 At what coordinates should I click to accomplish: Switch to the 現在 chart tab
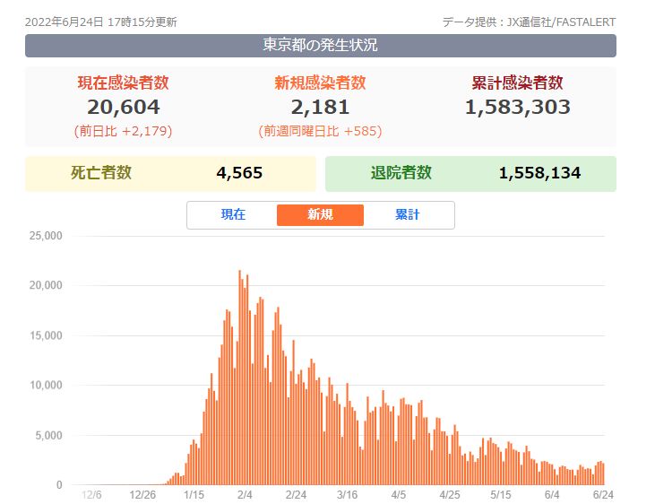pos(233,215)
